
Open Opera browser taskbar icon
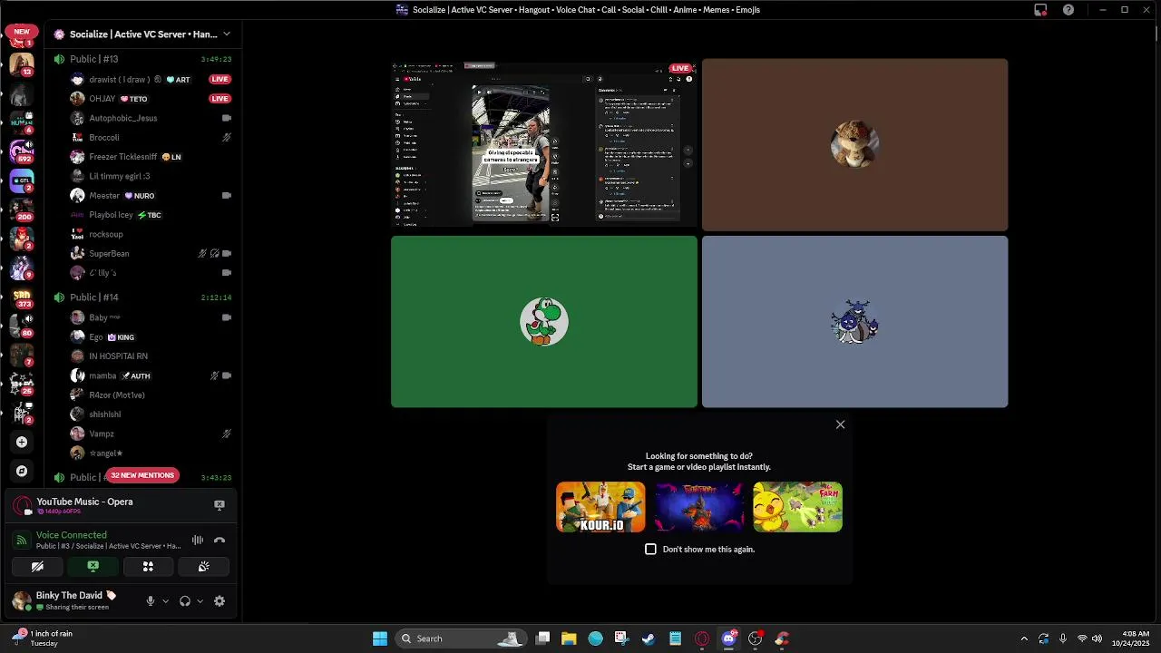[x=702, y=638]
